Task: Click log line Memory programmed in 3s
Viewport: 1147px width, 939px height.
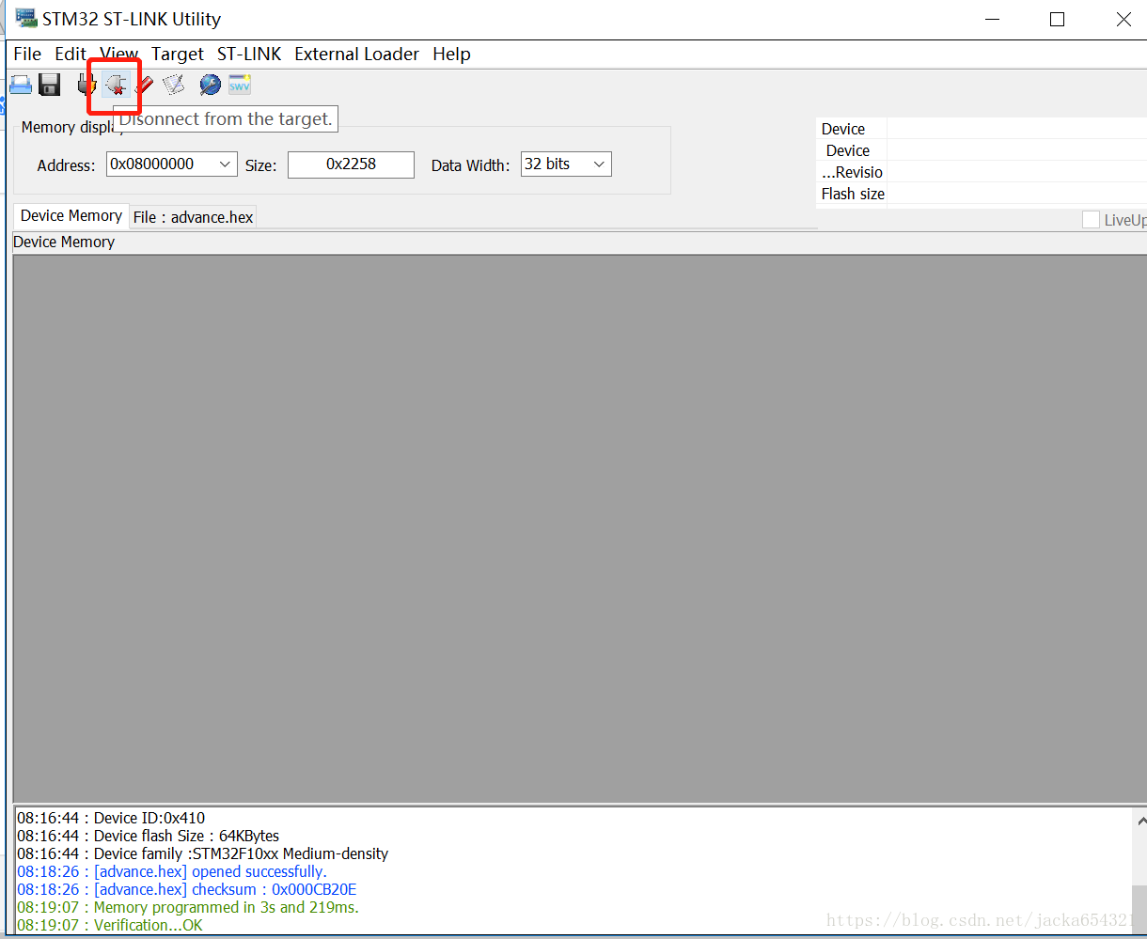Action: tap(188, 907)
